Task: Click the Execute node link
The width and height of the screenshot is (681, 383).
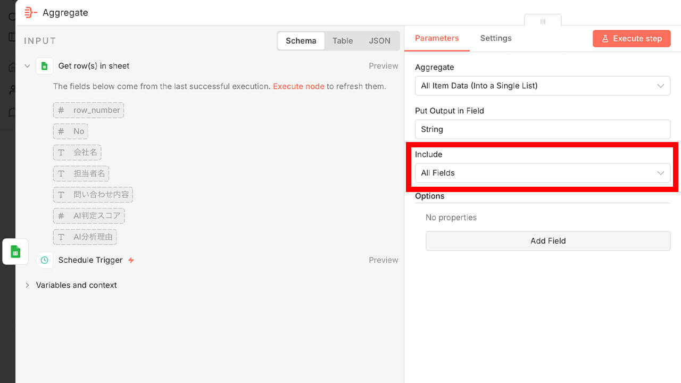Action: tap(298, 86)
